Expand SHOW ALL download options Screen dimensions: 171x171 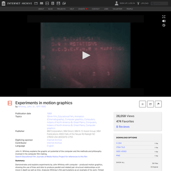(x=120, y=162)
